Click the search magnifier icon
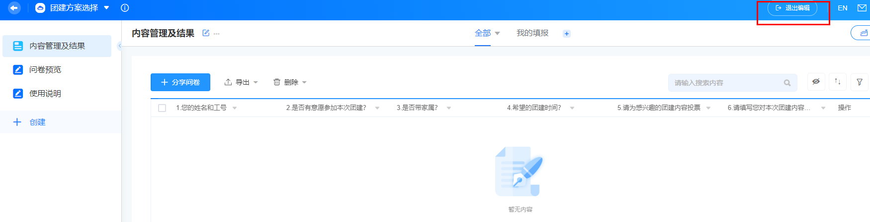 [x=787, y=83]
